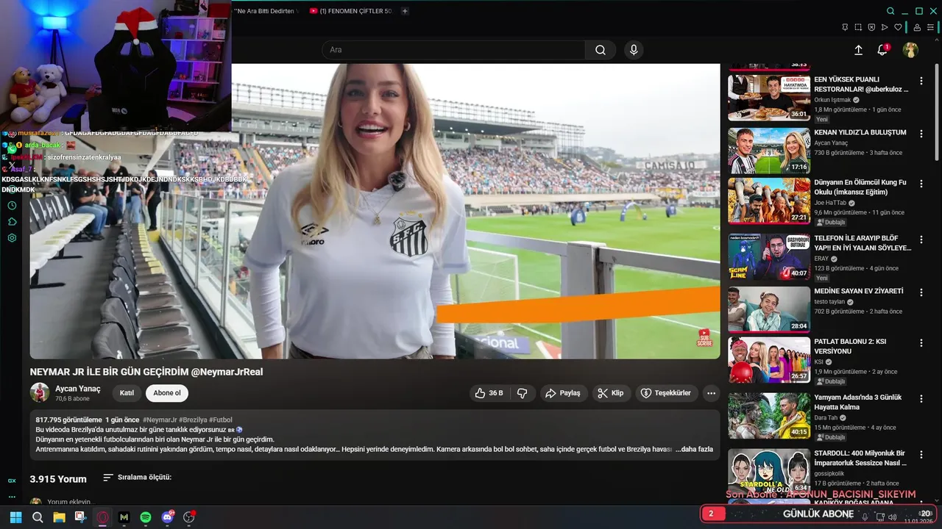
Task: Open the sidebar settings gear icon
Action: [x=12, y=238]
